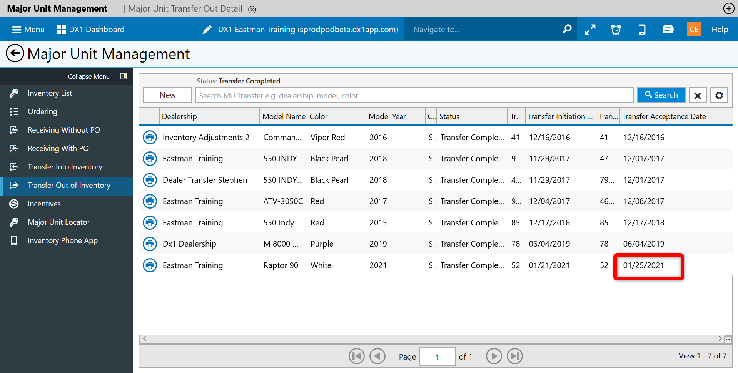The height and width of the screenshot is (373, 738).
Task: Close the Major Unit Transfer Out Detail tab
Action: 252,9
